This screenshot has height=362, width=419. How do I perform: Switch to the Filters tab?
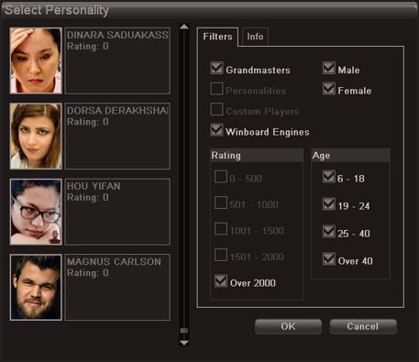[217, 37]
